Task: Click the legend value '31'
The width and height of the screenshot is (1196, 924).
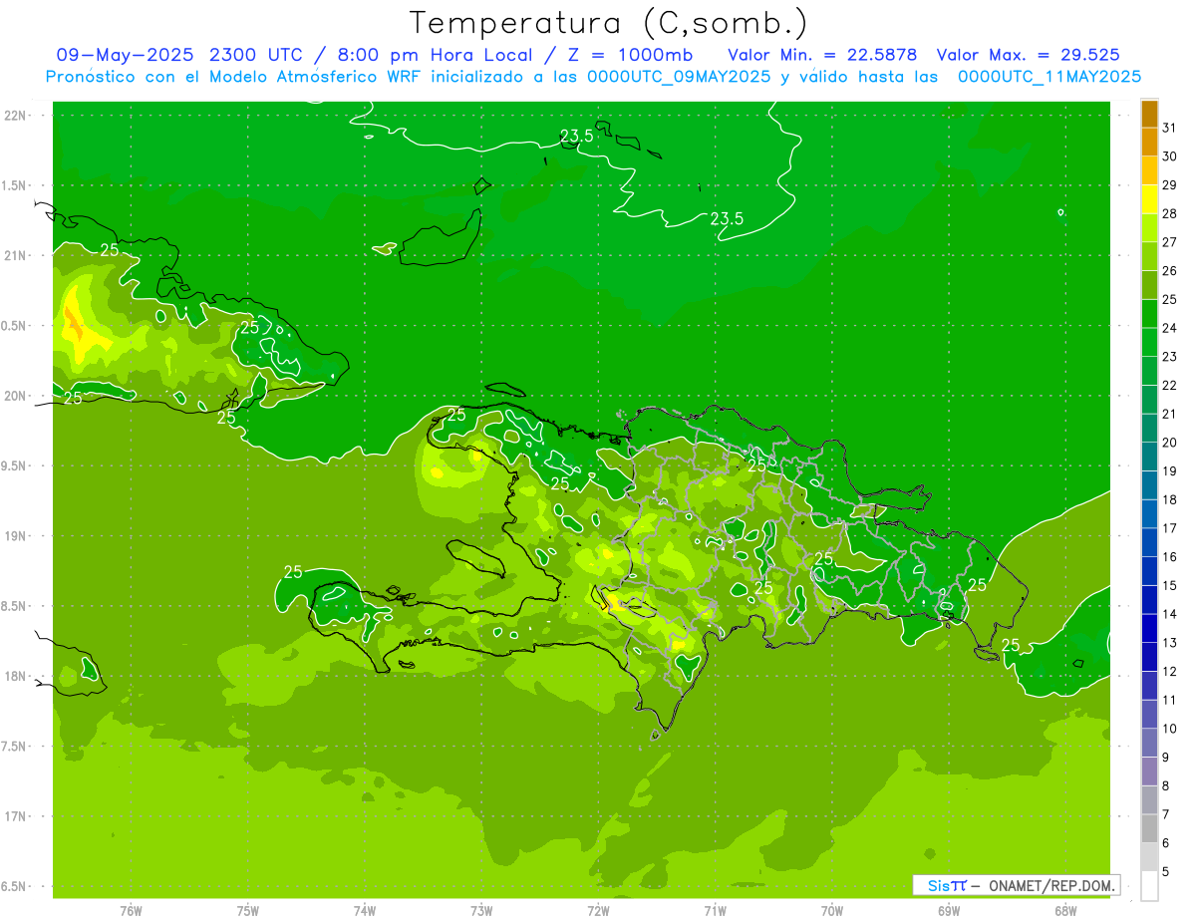Action: [1169, 128]
